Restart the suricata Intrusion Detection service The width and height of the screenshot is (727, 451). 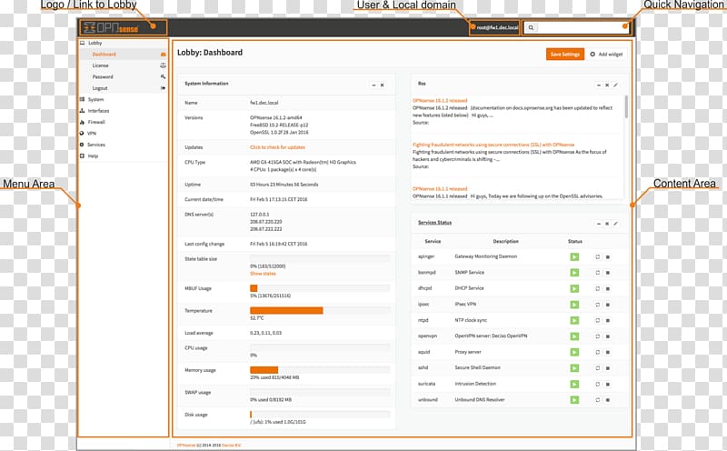coord(598,385)
